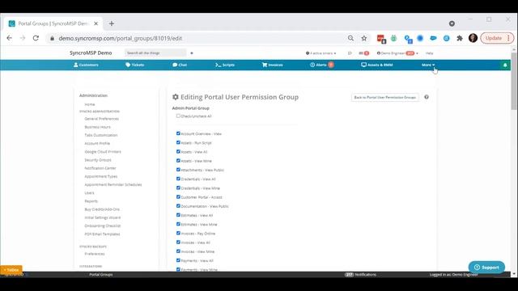The image size is (518, 291).
Task: Click the browser forward arrow
Action: click(23, 38)
